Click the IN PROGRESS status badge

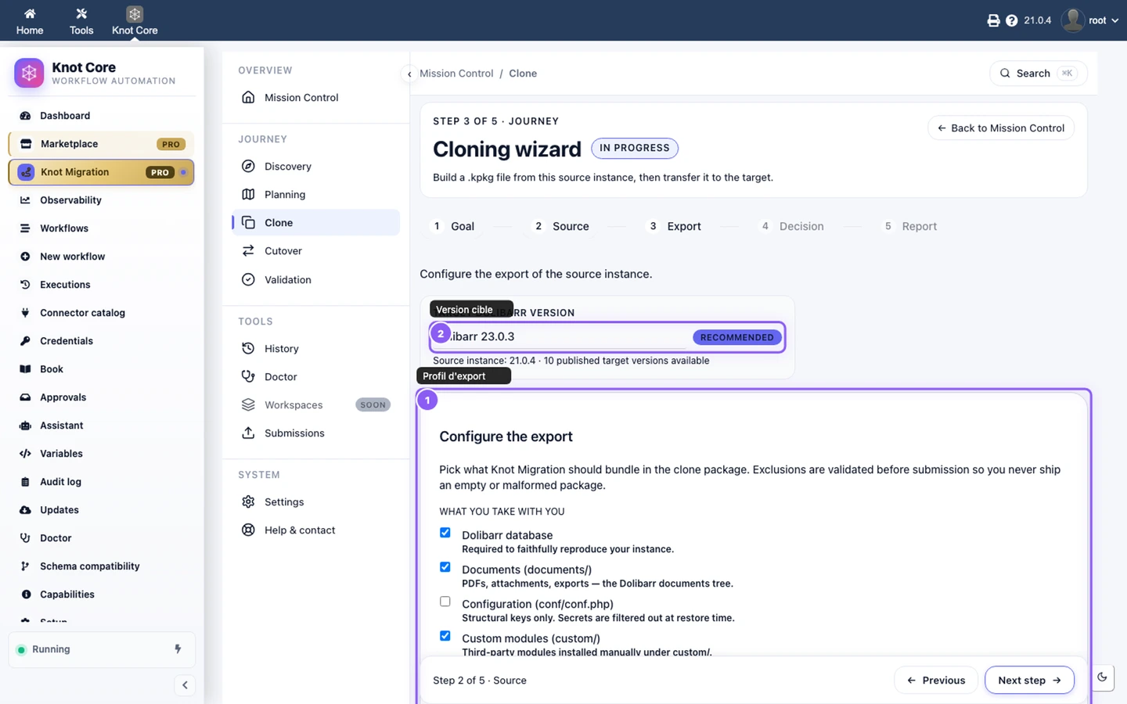(x=635, y=148)
